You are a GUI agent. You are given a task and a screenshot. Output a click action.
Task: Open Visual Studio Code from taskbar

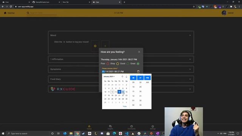point(127,133)
